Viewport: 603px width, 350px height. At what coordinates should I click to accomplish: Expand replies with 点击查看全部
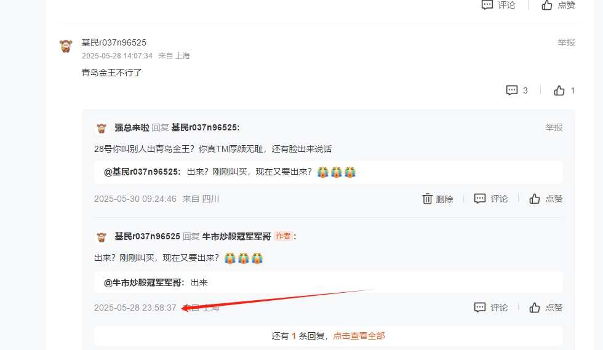tap(359, 336)
